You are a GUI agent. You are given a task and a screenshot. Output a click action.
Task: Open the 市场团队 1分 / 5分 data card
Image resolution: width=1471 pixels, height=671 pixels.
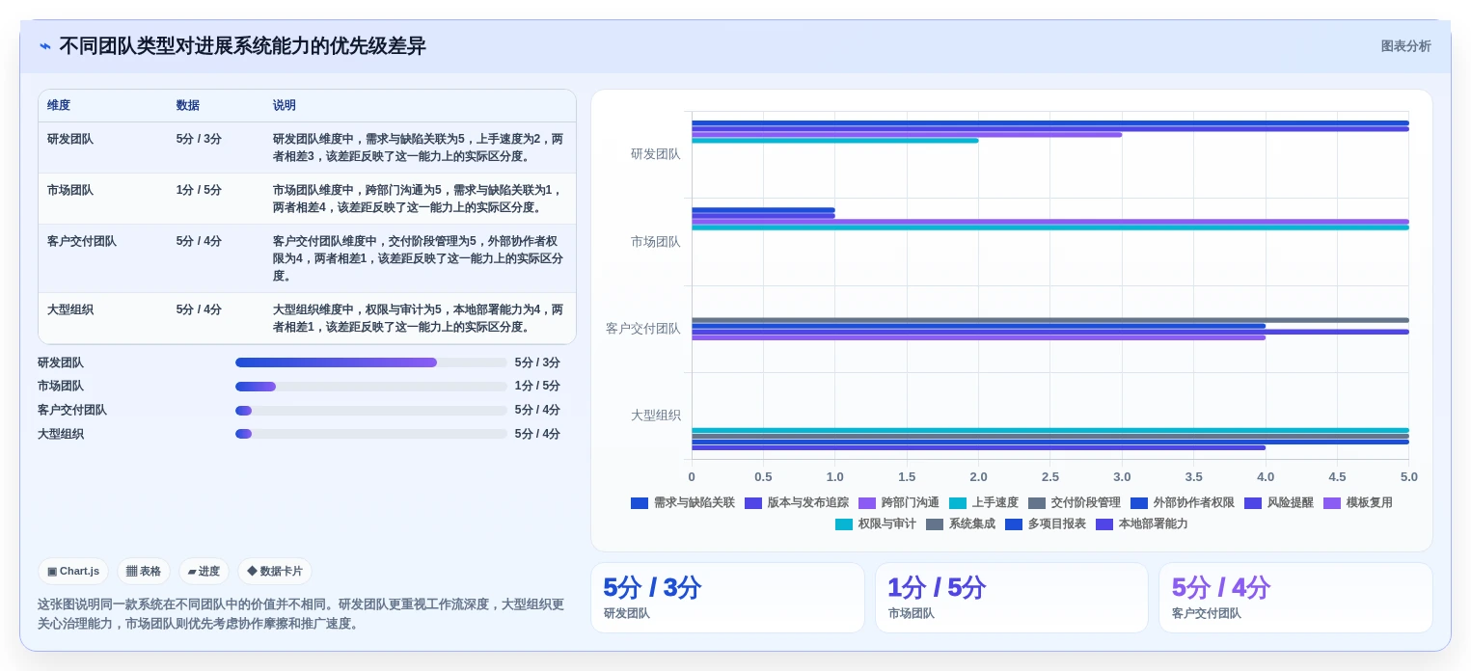coord(1012,598)
